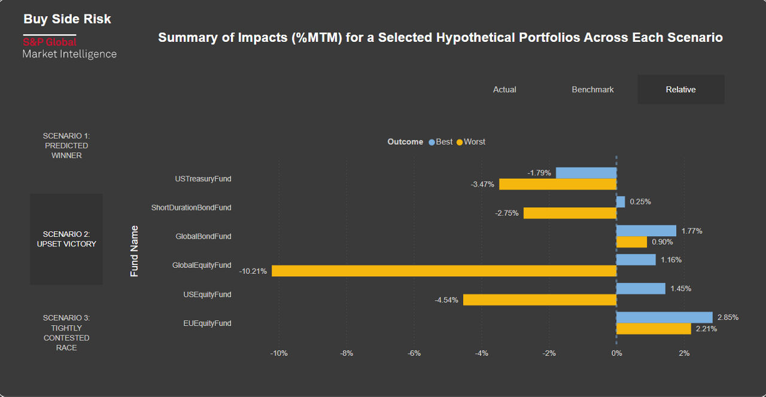The image size is (766, 397).
Task: Click the S&P Global Market Intelligence logo
Action: tap(69, 48)
